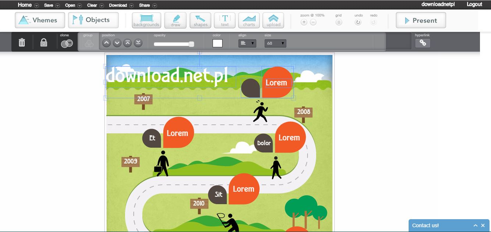This screenshot has height=232, width=491.
Task: Select the dark Et bubble
Action: (152, 138)
